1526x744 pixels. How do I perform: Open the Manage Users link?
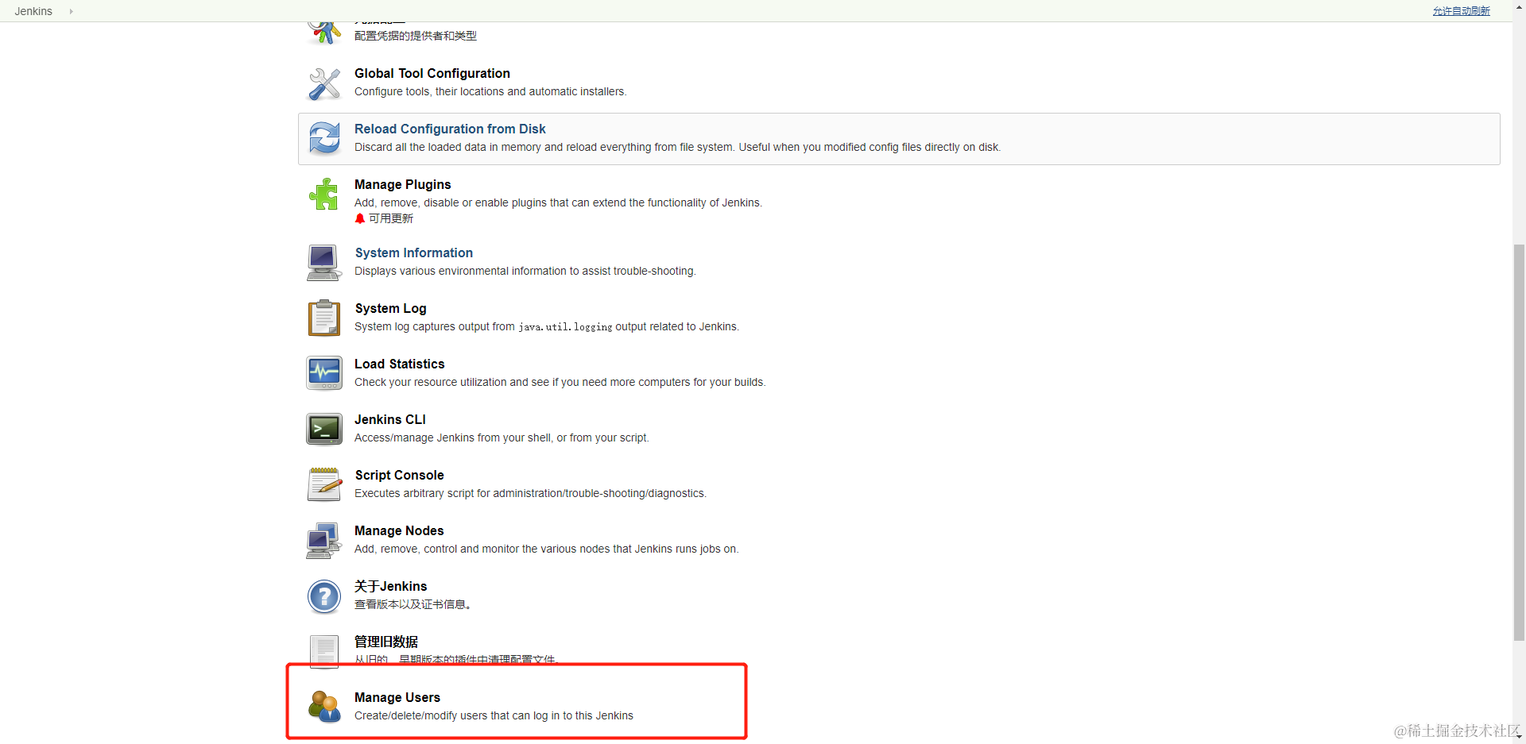click(x=397, y=697)
